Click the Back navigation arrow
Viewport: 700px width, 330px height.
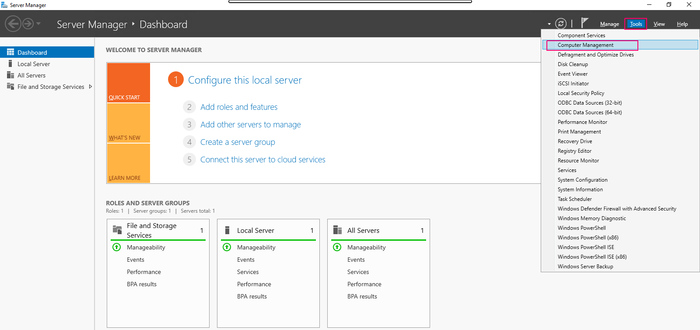[x=13, y=24]
